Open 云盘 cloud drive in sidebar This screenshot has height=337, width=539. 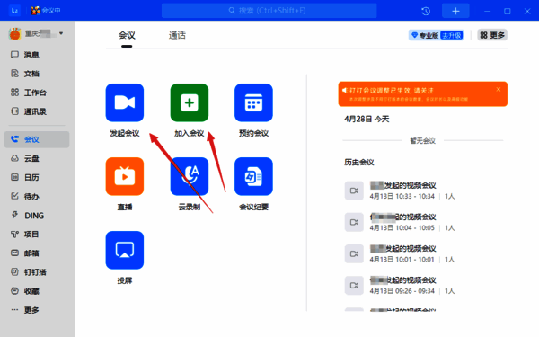click(x=37, y=158)
